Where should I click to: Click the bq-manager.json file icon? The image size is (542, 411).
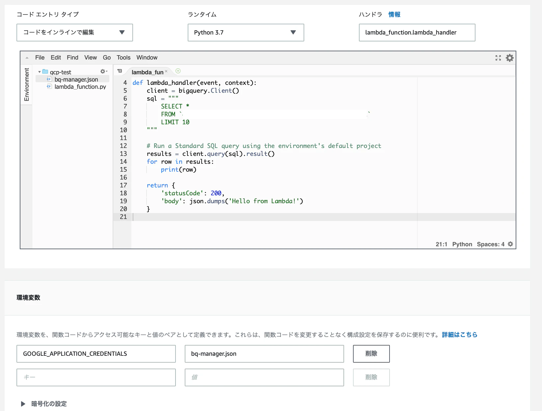point(49,79)
